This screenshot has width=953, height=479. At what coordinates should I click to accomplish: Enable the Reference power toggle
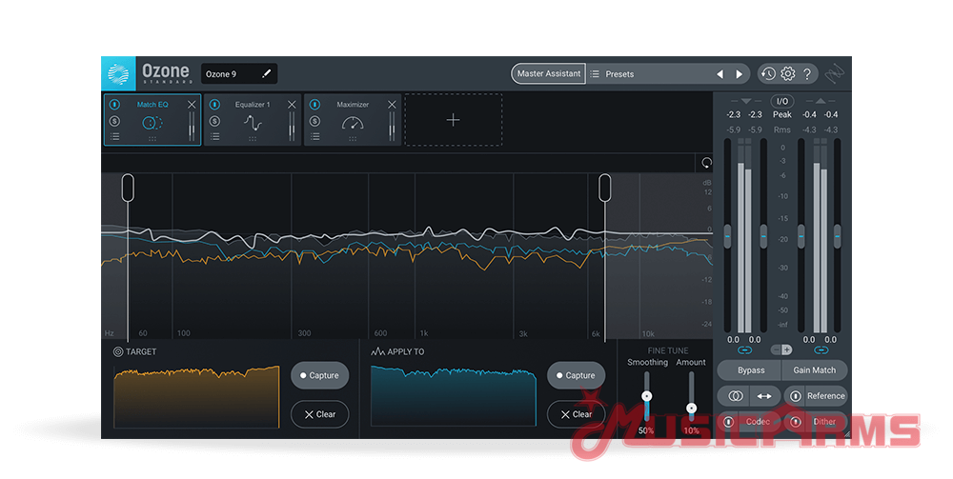795,395
